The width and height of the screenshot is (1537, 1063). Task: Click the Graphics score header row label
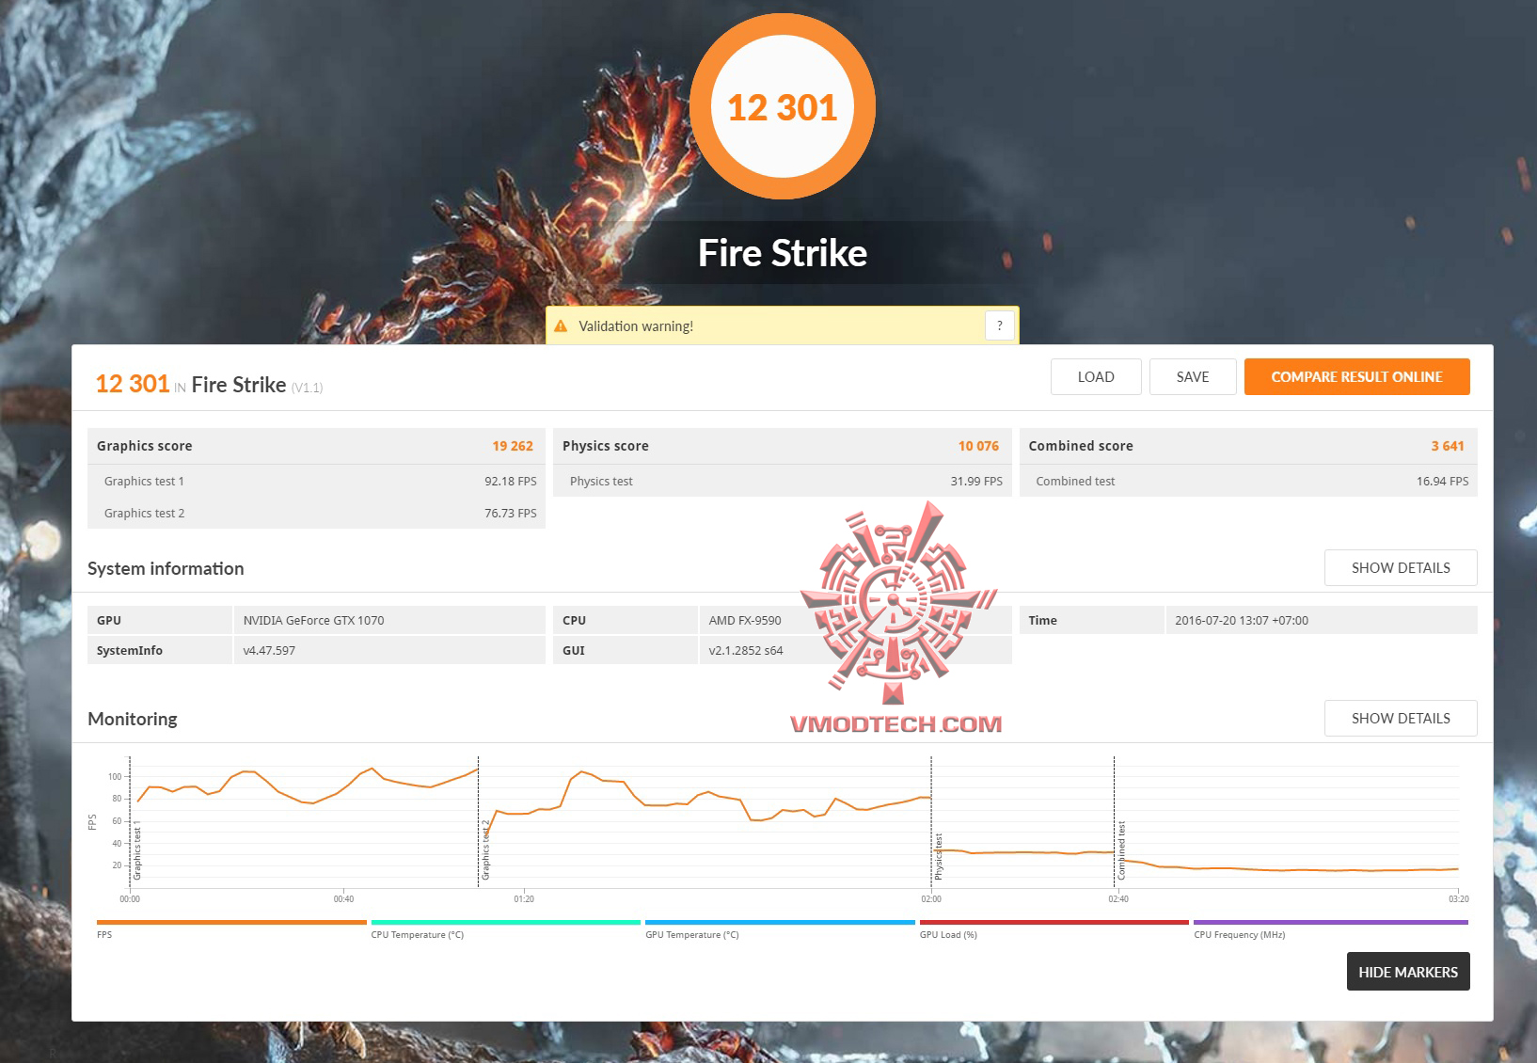pyautogui.click(x=144, y=446)
